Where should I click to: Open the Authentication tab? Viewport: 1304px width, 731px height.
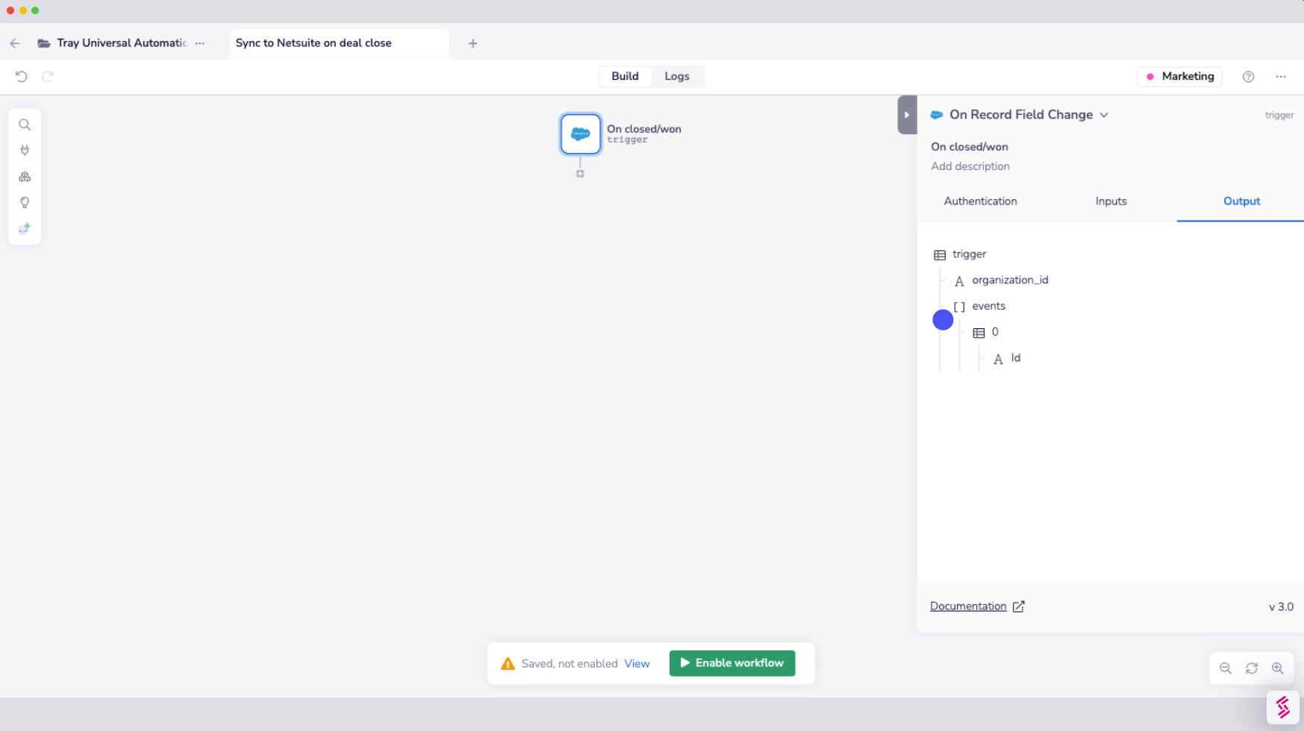(x=980, y=201)
